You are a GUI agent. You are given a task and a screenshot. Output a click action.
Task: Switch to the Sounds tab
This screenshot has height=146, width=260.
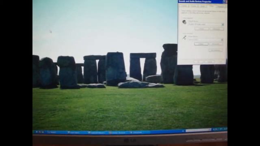point(193,6)
